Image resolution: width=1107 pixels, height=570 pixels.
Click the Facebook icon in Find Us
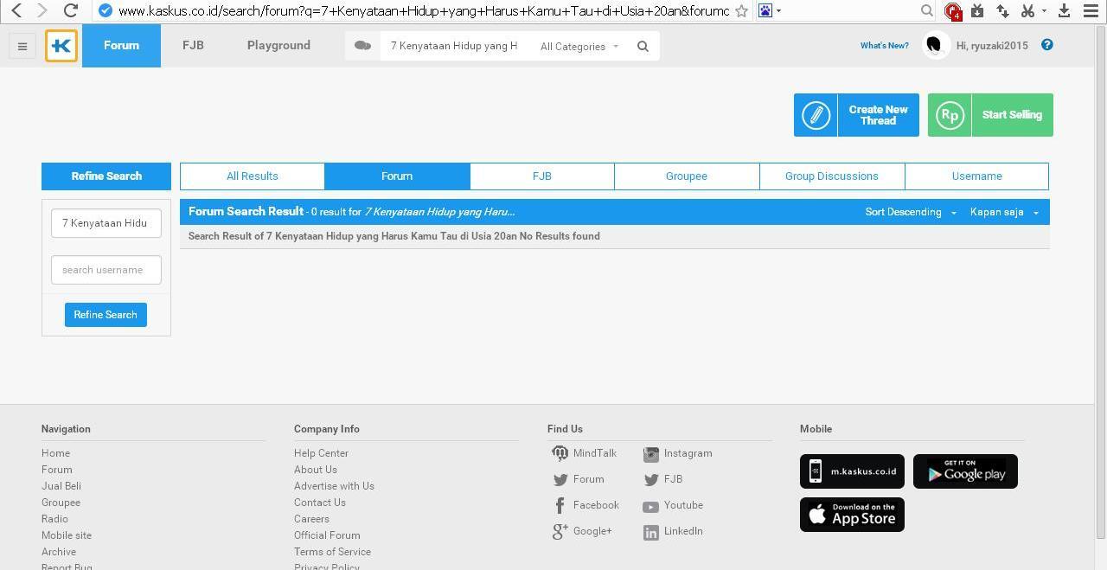560,506
